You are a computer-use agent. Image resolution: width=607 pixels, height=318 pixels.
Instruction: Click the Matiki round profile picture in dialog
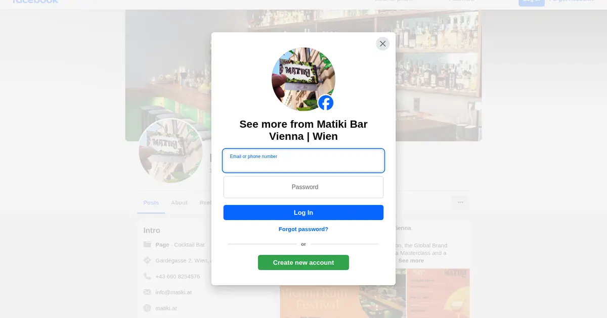pyautogui.click(x=303, y=79)
